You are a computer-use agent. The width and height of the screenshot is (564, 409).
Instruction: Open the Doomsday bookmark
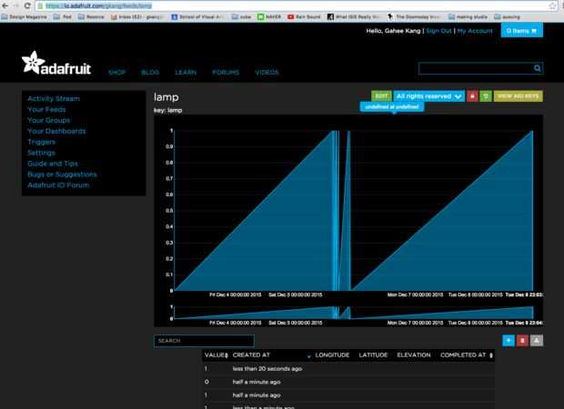point(414,17)
